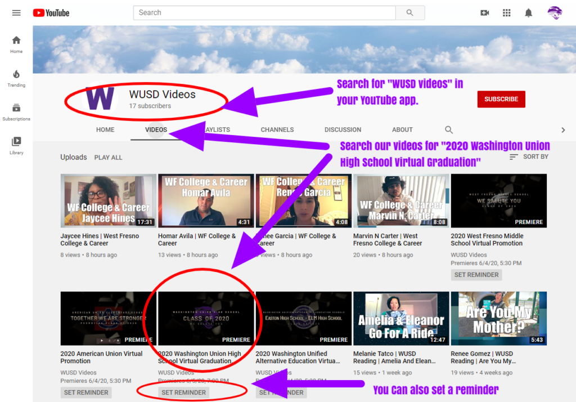The height and width of the screenshot is (402, 576).
Task: Open the YouTube apps grid
Action: coord(507,13)
